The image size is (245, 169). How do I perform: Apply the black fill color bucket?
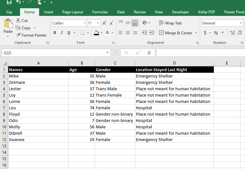pos(96,33)
